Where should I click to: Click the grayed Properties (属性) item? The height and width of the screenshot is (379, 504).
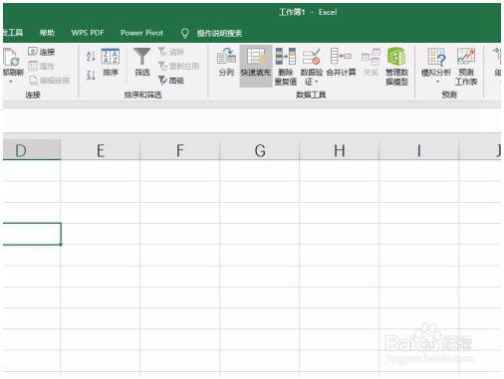pos(42,66)
